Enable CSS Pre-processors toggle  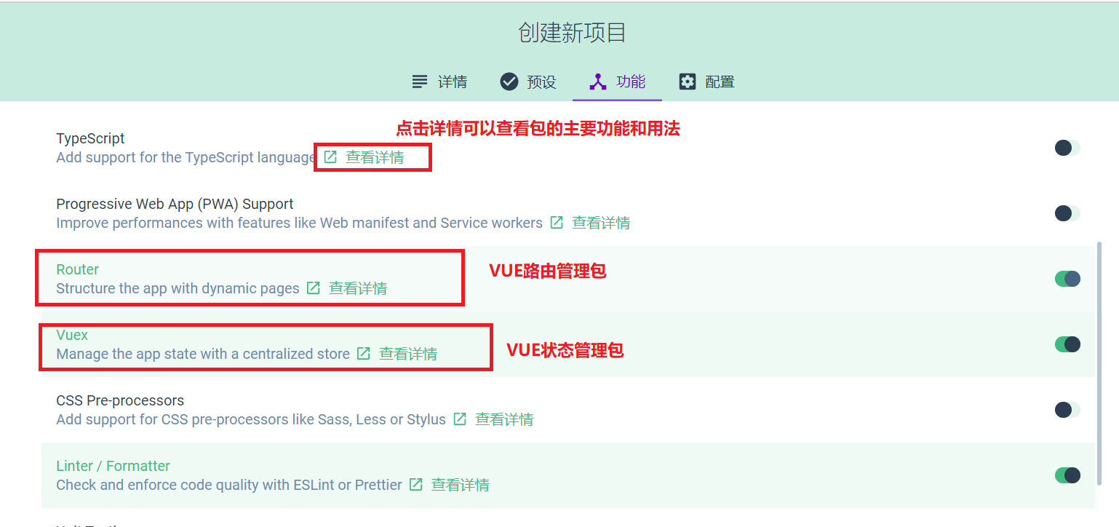point(1067,410)
